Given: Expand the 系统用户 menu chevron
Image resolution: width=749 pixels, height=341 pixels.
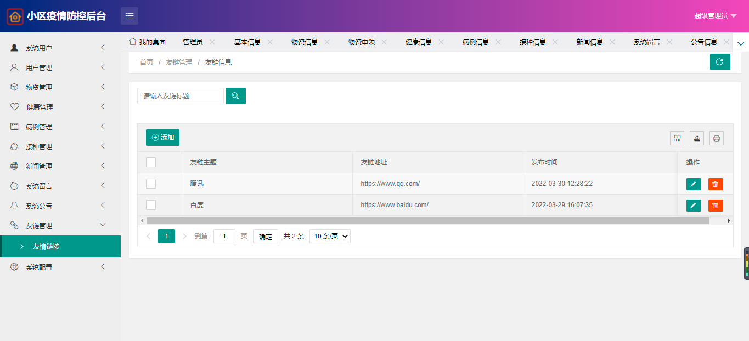Looking at the screenshot, I should [x=103, y=48].
